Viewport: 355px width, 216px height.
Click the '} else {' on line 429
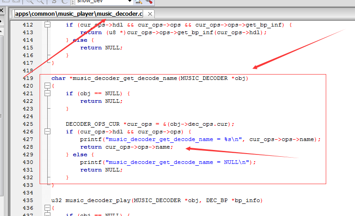tap(80, 154)
